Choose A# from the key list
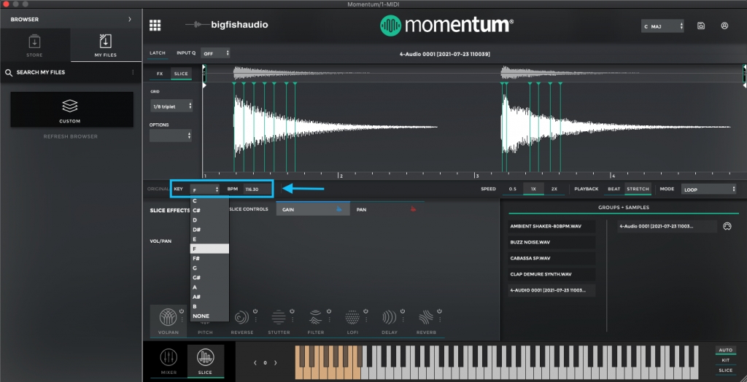747x382 pixels. coord(209,297)
